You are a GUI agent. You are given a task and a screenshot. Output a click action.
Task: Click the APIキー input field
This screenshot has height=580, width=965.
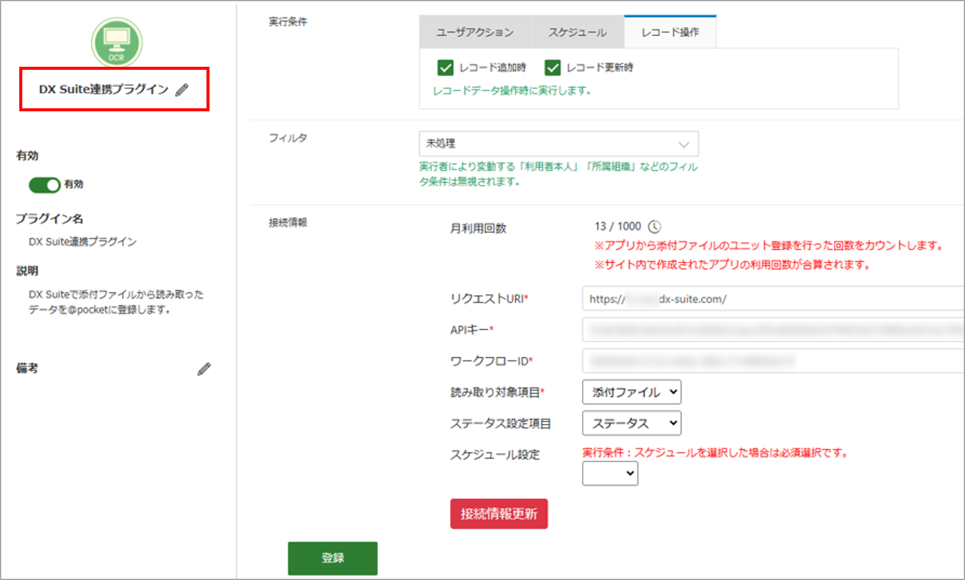[774, 330]
